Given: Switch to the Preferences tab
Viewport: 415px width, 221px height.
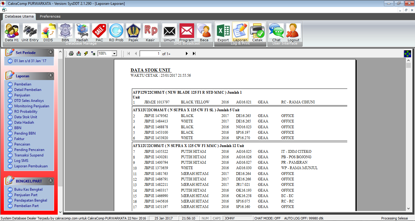Looking at the screenshot, I should pyautogui.click(x=50, y=16).
